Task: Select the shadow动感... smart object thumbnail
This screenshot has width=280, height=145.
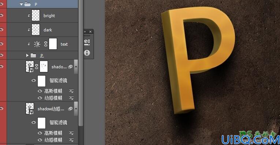Action: pyautogui.click(x=30, y=108)
